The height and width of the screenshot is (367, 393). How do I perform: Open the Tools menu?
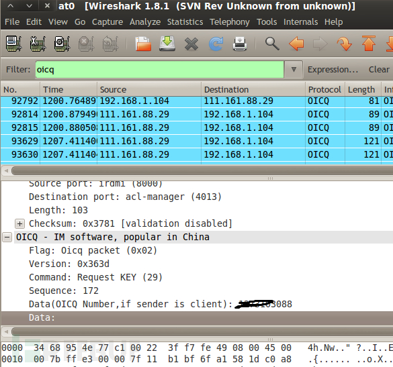point(267,21)
